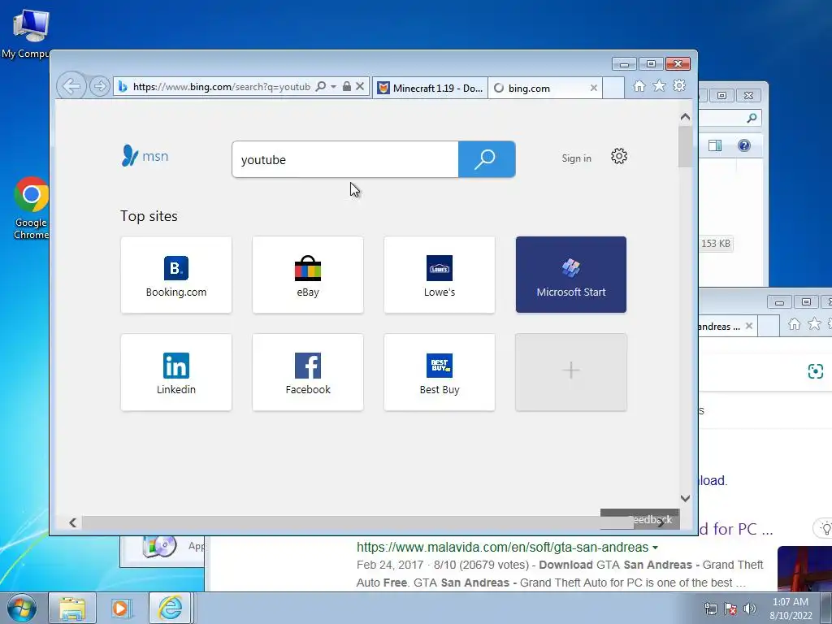Viewport: 832px width, 624px height.
Task: Open a new blank tab
Action: (x=614, y=88)
